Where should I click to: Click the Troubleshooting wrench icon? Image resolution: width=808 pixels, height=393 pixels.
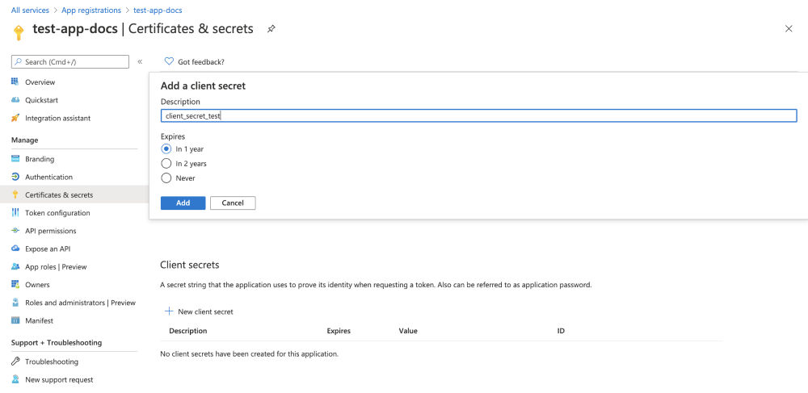[15, 362]
